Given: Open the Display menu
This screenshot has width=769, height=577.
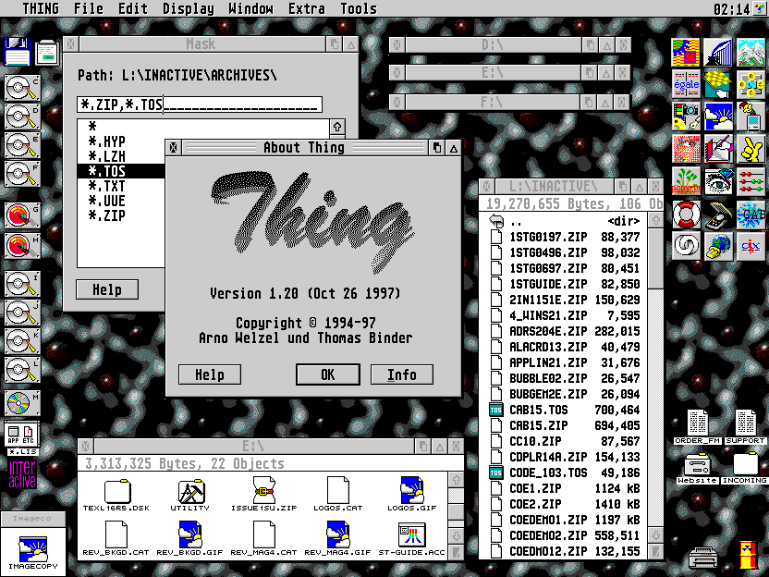Looking at the screenshot, I should point(189,9).
